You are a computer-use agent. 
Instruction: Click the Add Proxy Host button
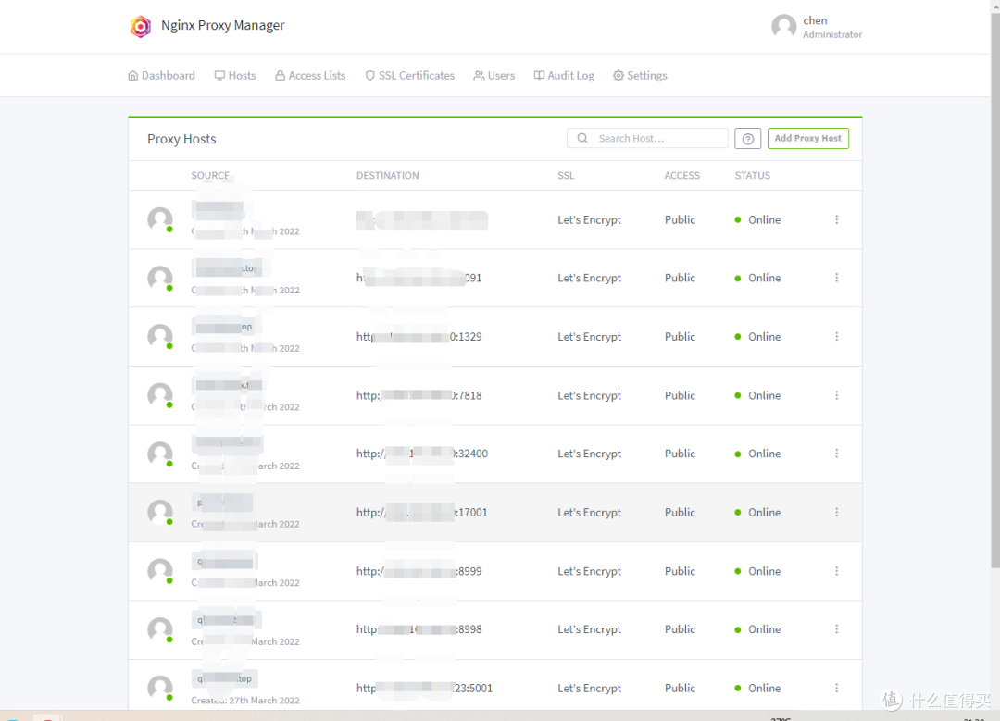click(807, 139)
